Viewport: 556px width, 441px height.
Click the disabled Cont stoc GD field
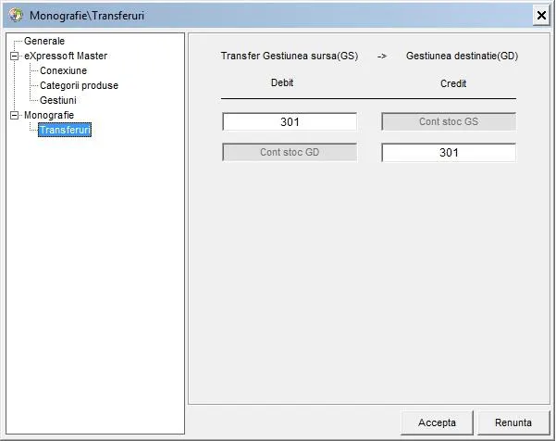pyautogui.click(x=290, y=152)
